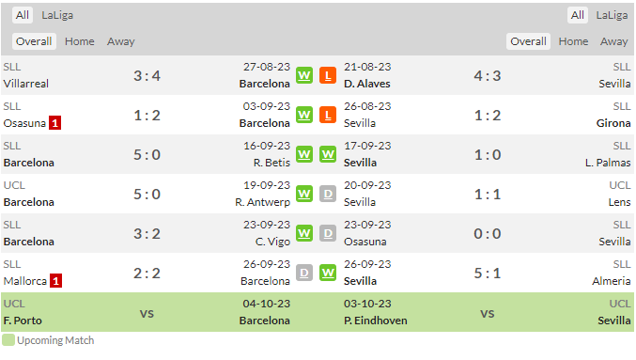Screen dimensions: 636x360
Task: Click the D badge for Mallorca vs Barcelona
Action: coord(304,273)
